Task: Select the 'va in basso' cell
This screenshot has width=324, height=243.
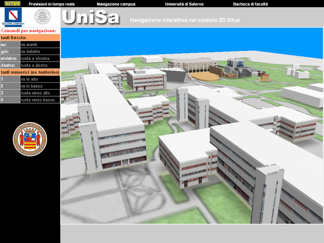Action: (x=40, y=86)
